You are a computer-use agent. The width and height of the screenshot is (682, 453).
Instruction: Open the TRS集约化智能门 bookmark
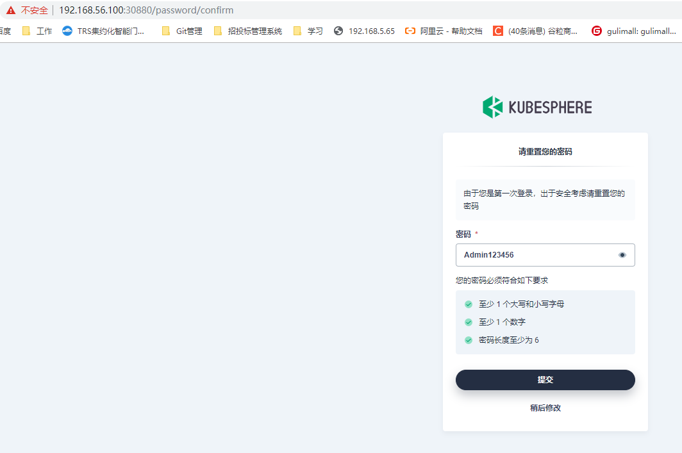(x=104, y=30)
